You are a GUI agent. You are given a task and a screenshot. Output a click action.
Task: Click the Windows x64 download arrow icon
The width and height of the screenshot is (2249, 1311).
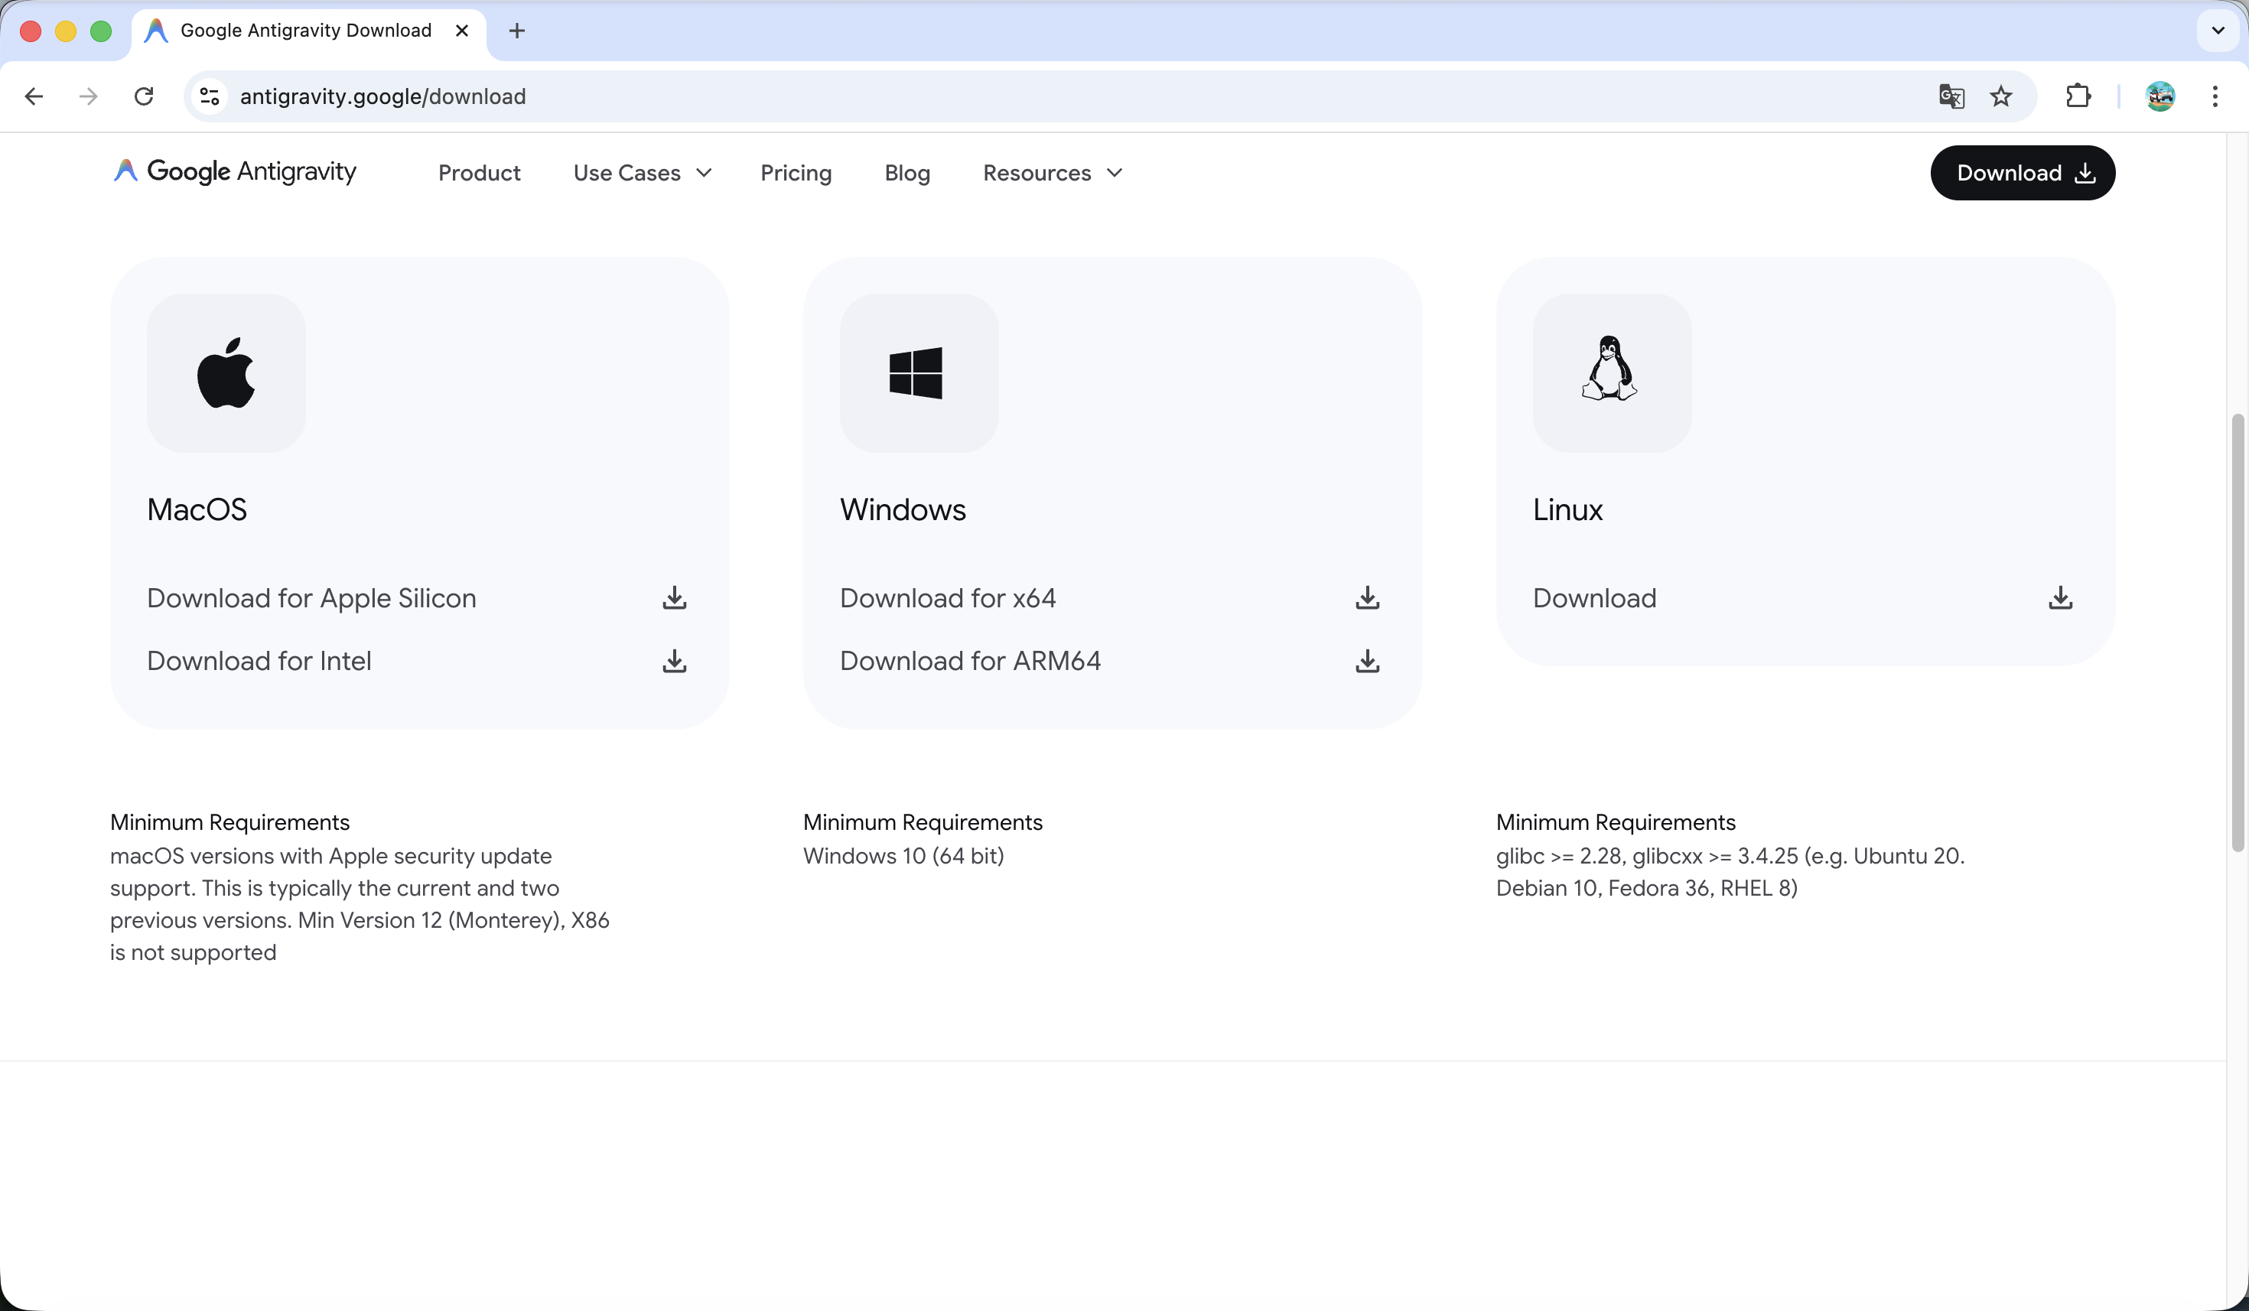pos(1366,598)
